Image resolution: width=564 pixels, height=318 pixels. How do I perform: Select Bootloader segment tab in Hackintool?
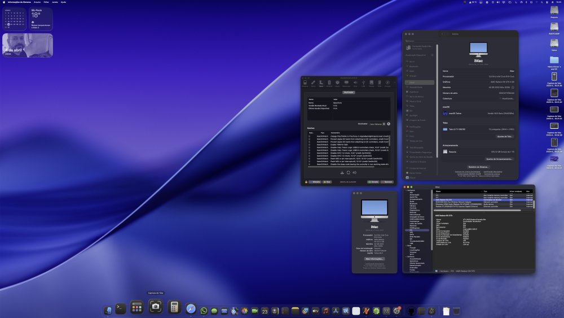point(349,92)
